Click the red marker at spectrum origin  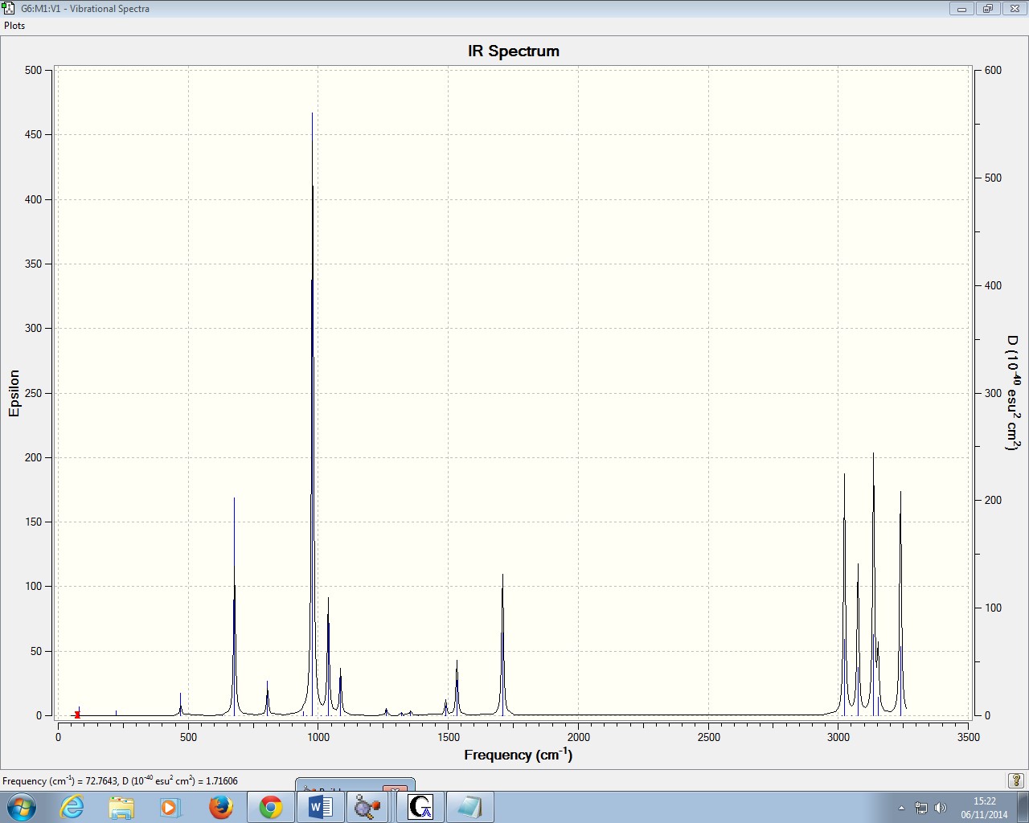point(77,714)
